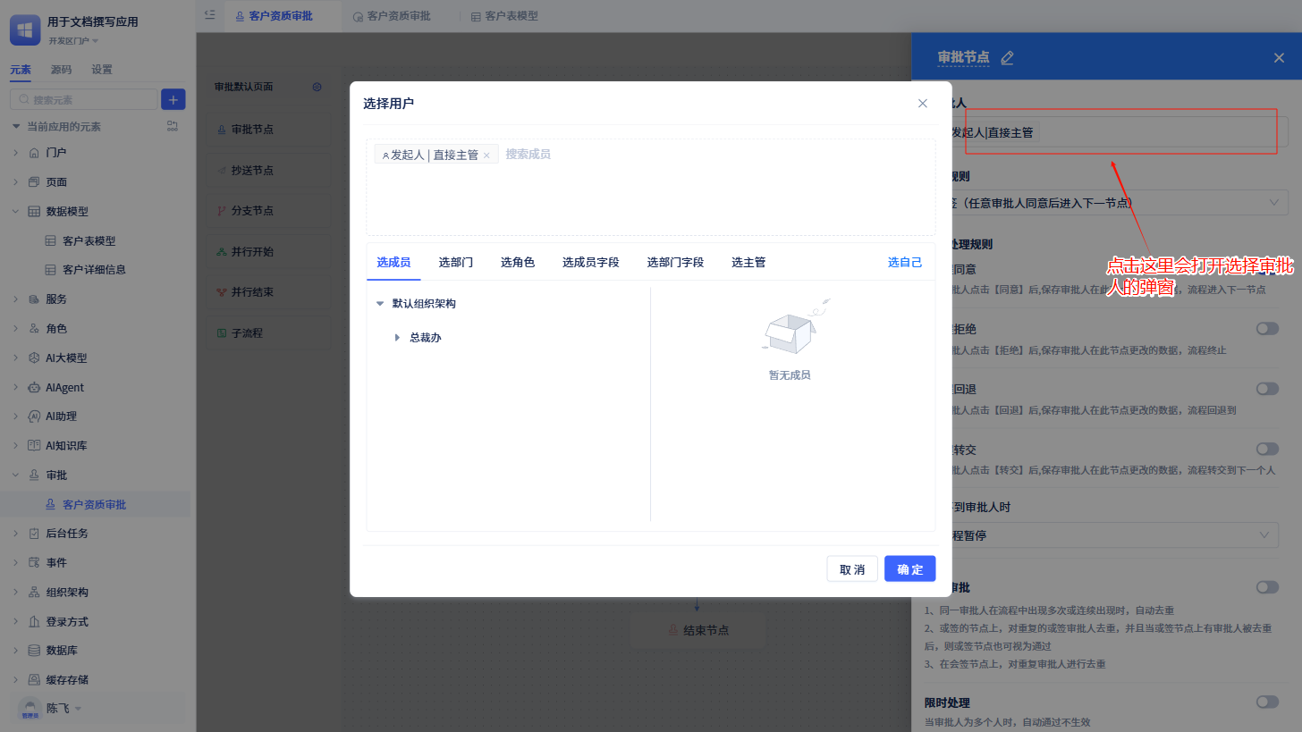Click user avatar for 陈飞
Image resolution: width=1302 pixels, height=732 pixels.
click(30, 708)
